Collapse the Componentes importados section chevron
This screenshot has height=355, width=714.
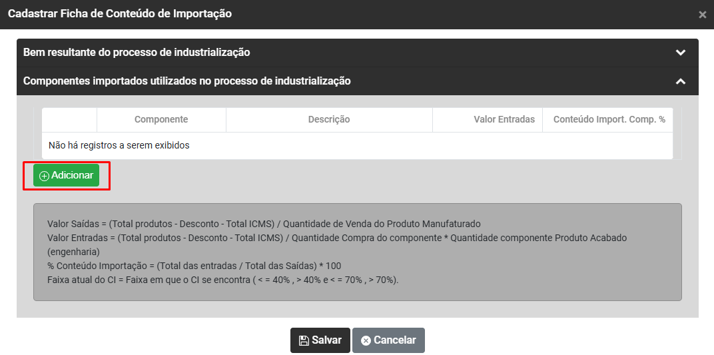(x=680, y=81)
